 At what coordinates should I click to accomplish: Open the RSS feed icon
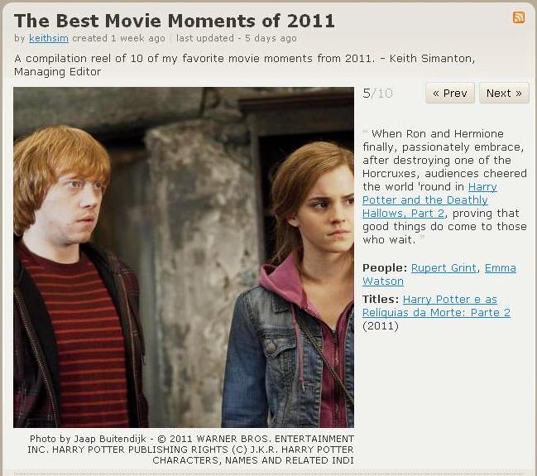pos(519,17)
